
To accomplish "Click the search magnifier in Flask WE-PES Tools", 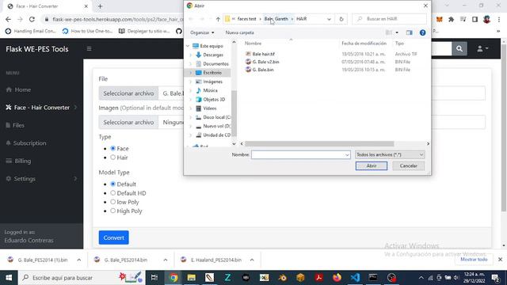I will click(x=459, y=49).
